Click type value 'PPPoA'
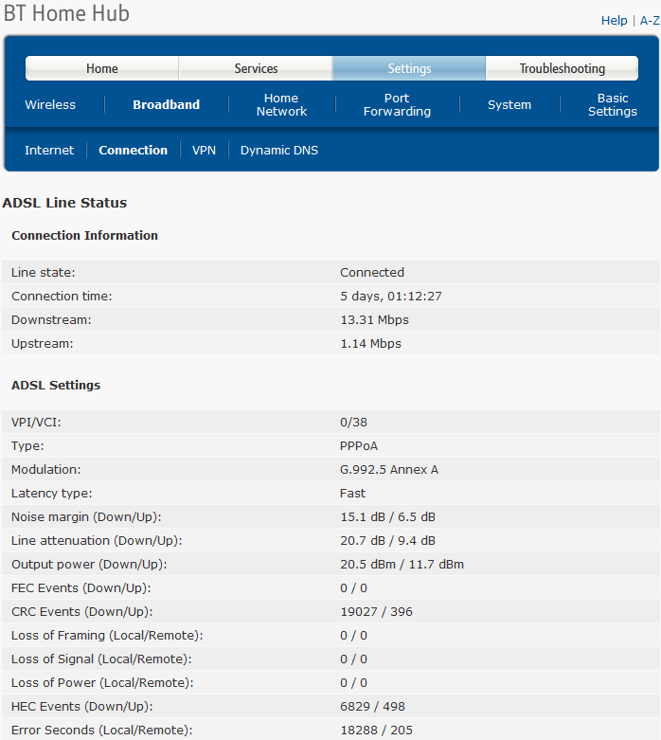This screenshot has height=740, width=661. [x=359, y=445]
